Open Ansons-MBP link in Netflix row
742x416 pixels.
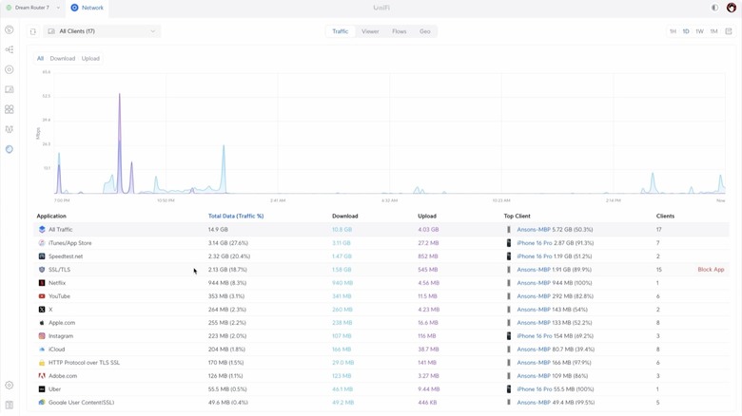(534, 283)
